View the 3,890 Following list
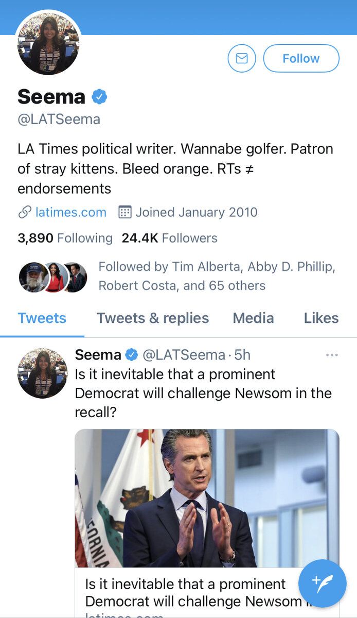357x618 pixels. click(65, 238)
